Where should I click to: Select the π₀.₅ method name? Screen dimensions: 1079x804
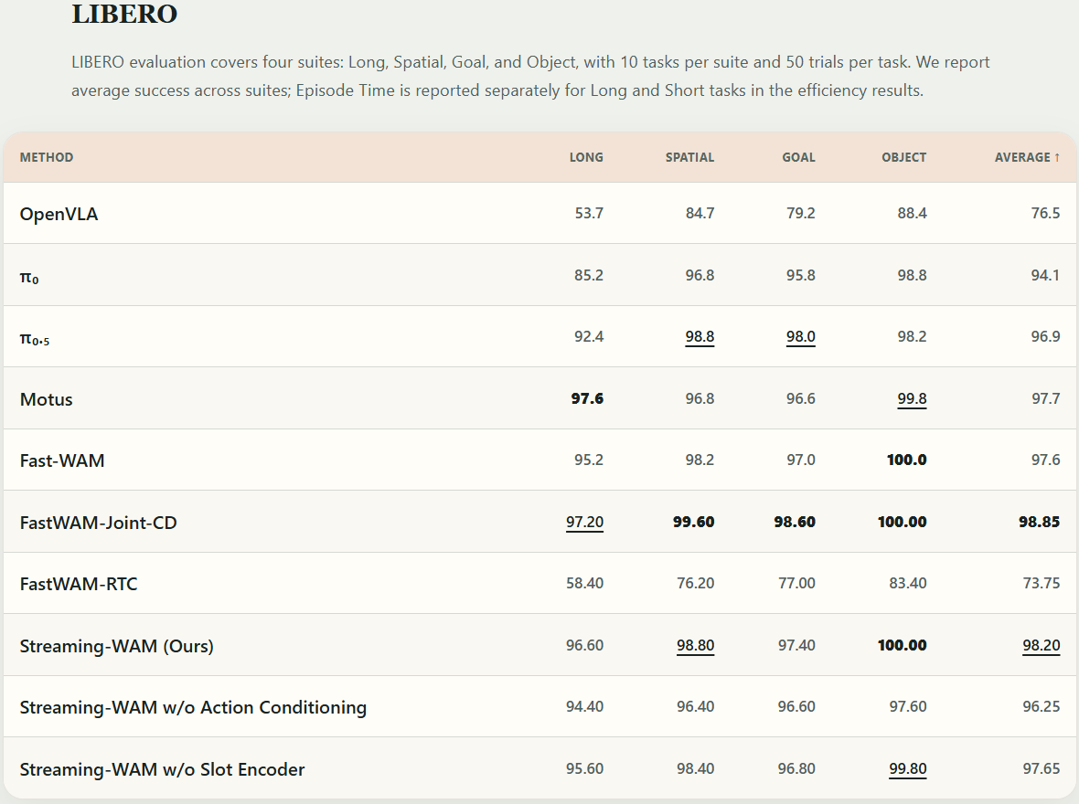click(x=35, y=337)
